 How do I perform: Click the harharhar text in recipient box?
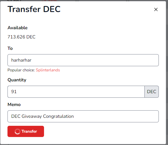pos(21,60)
